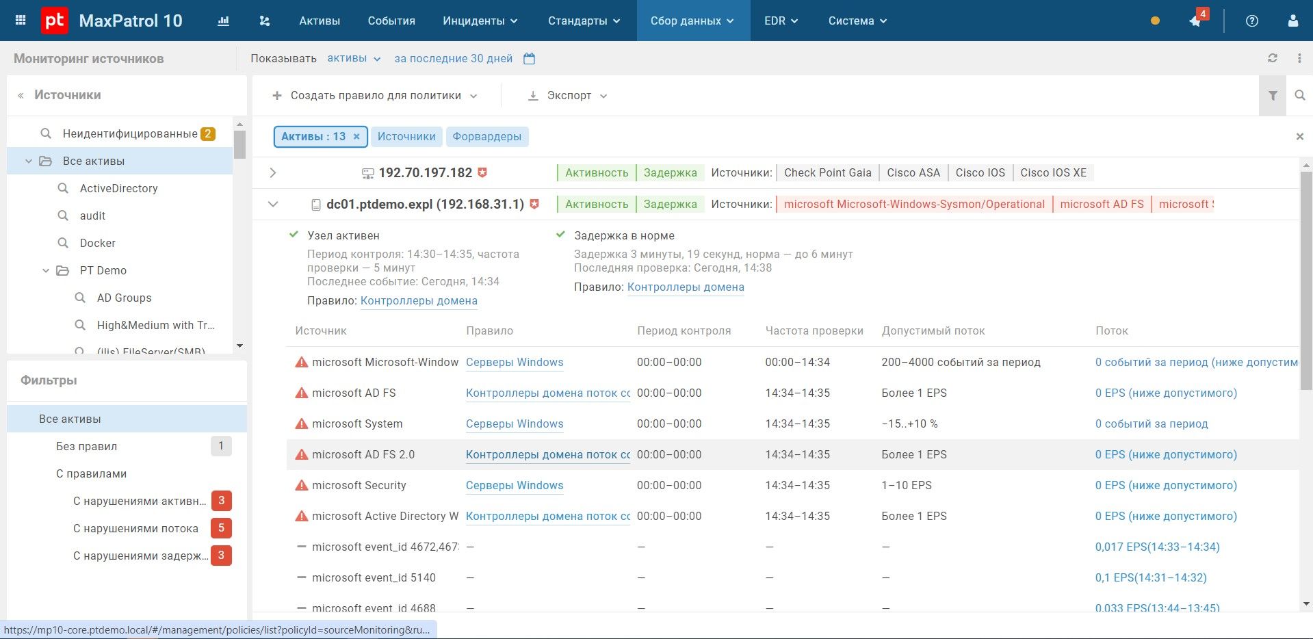The width and height of the screenshot is (1313, 639).
Task: Open the topology network icon
Action: pyautogui.click(x=265, y=21)
